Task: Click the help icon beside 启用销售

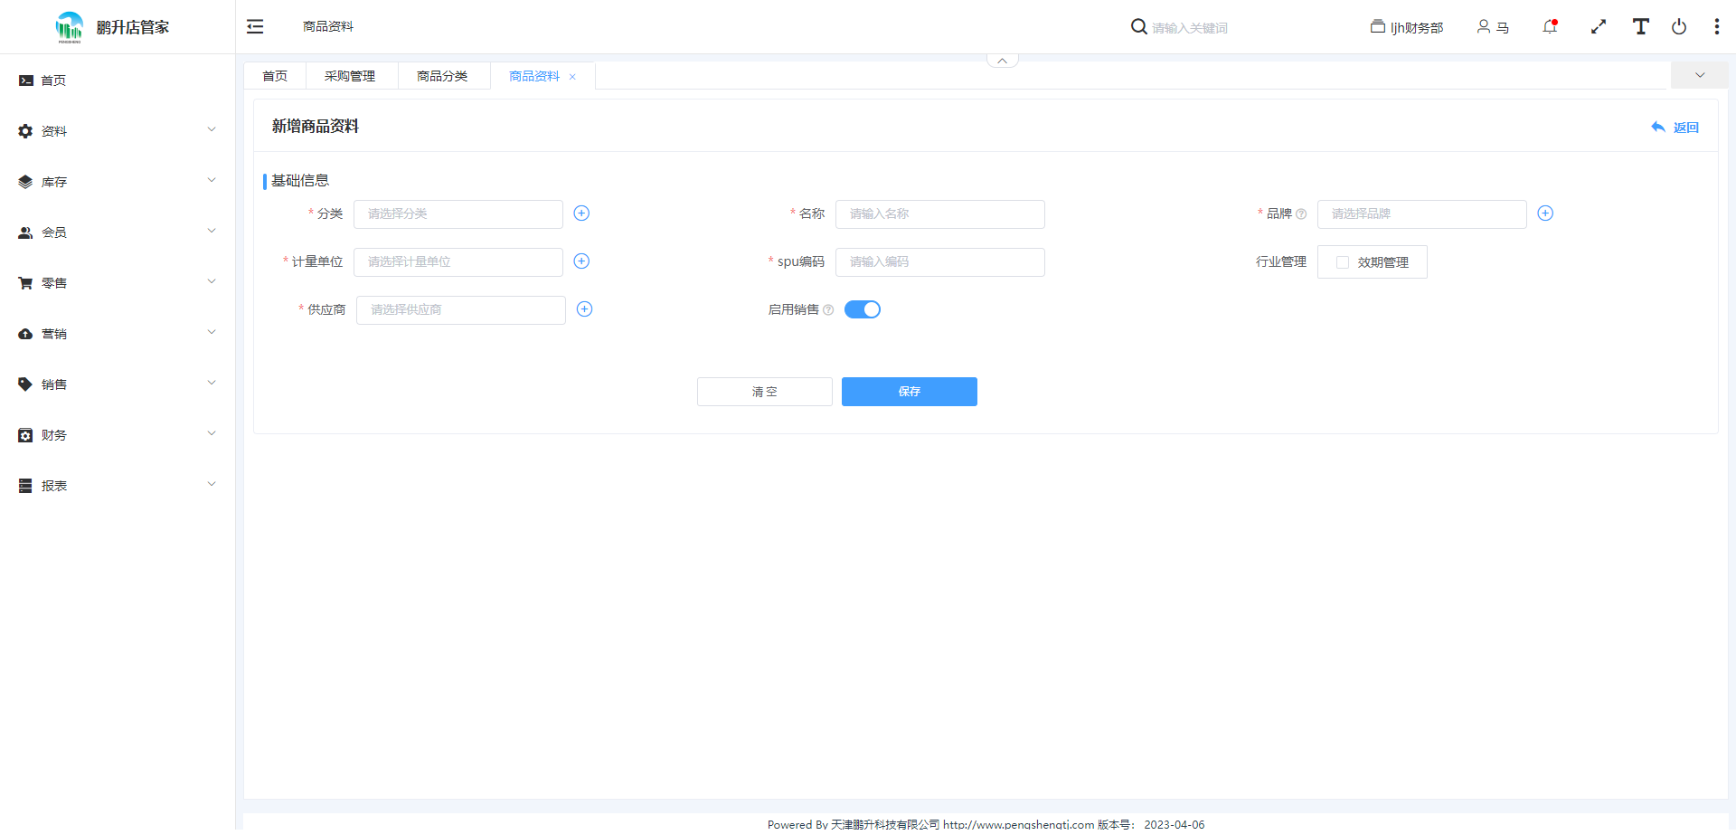Action: pyautogui.click(x=828, y=310)
